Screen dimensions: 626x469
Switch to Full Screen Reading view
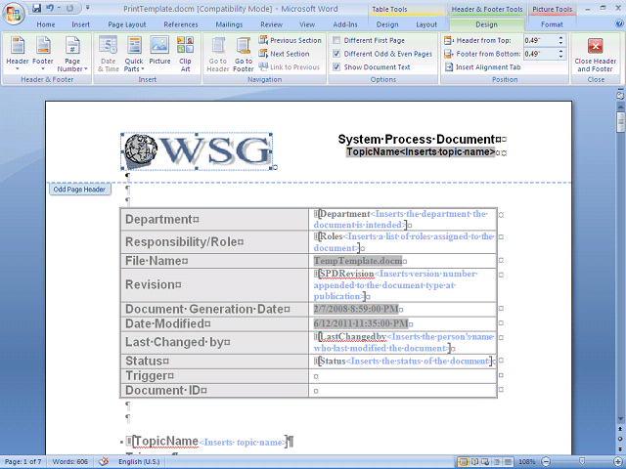pos(475,462)
